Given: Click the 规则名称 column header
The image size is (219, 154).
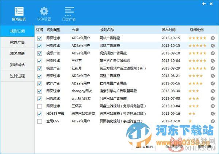Looking at the screenshot, I should pos(107,30).
